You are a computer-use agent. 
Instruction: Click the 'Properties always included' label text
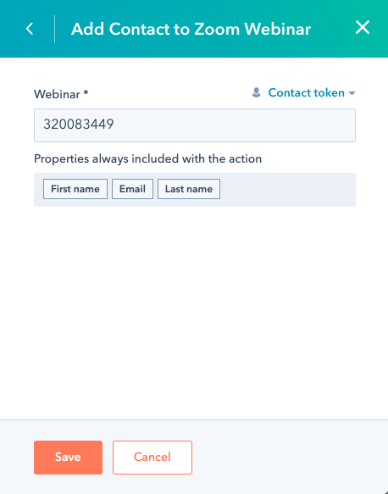pyautogui.click(x=147, y=158)
